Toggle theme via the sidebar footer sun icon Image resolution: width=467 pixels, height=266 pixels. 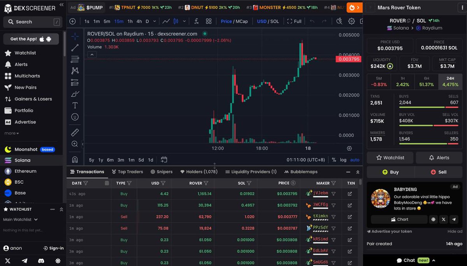click(x=58, y=261)
